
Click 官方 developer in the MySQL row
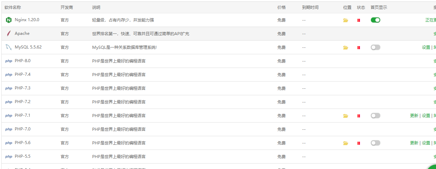(x=65, y=47)
